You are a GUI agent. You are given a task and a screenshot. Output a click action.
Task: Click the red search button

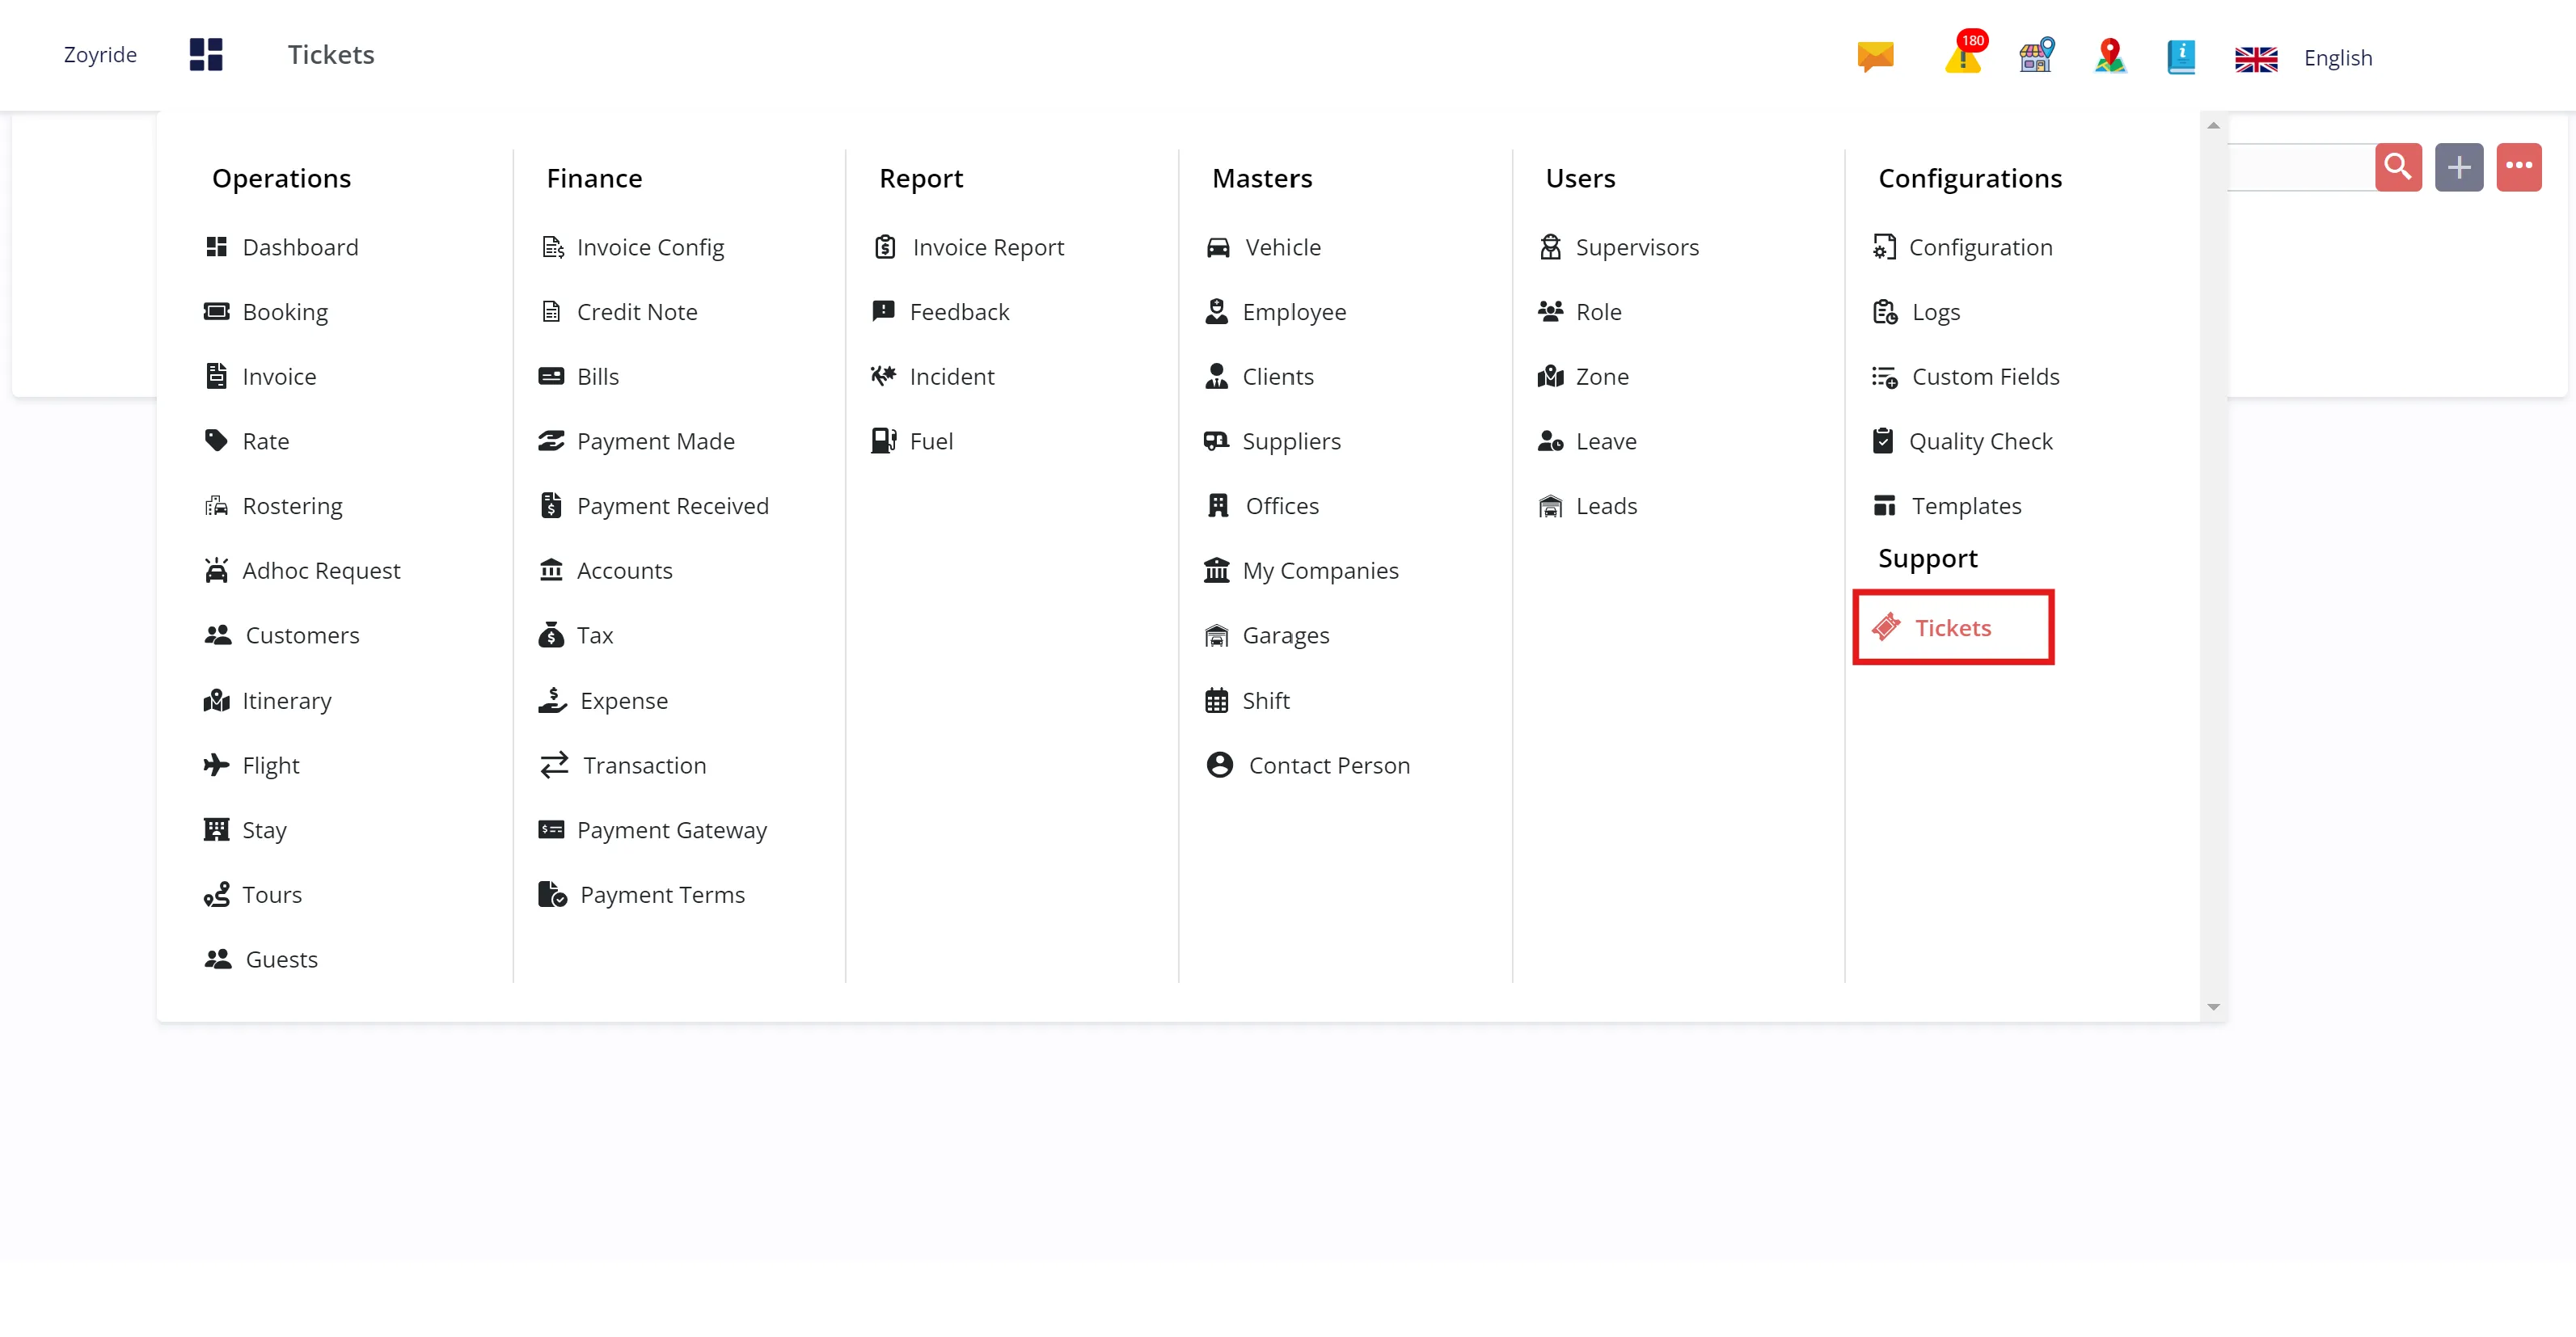click(2398, 167)
